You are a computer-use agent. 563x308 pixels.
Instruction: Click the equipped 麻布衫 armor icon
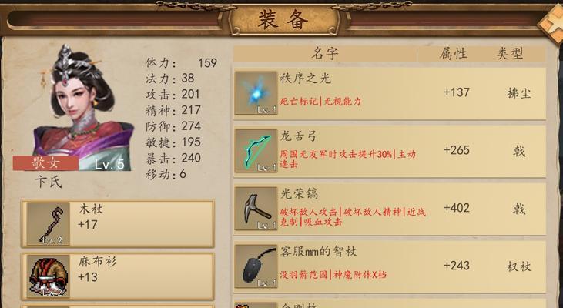pyautogui.click(x=49, y=276)
